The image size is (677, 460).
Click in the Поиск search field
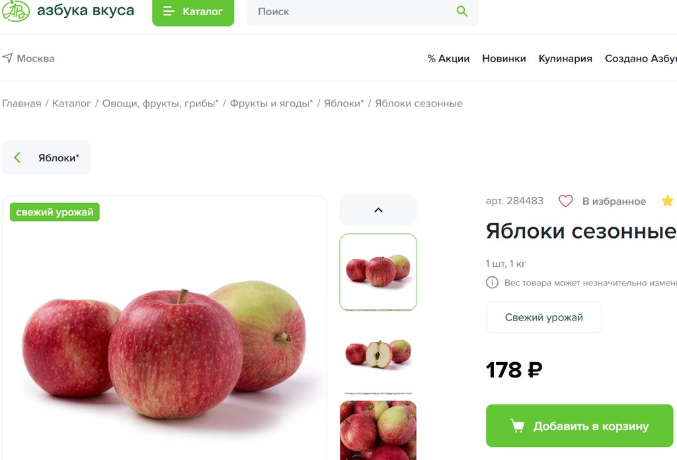[354, 12]
